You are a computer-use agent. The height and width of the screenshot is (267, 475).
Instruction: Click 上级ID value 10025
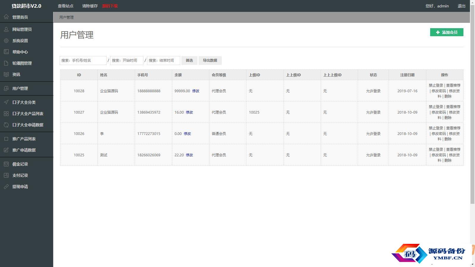[254, 112]
